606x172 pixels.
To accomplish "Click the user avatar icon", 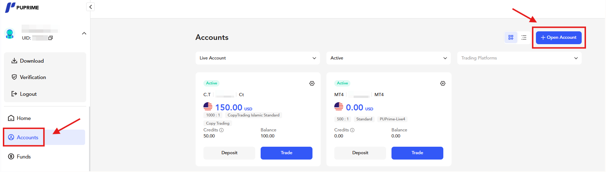I will click(10, 34).
